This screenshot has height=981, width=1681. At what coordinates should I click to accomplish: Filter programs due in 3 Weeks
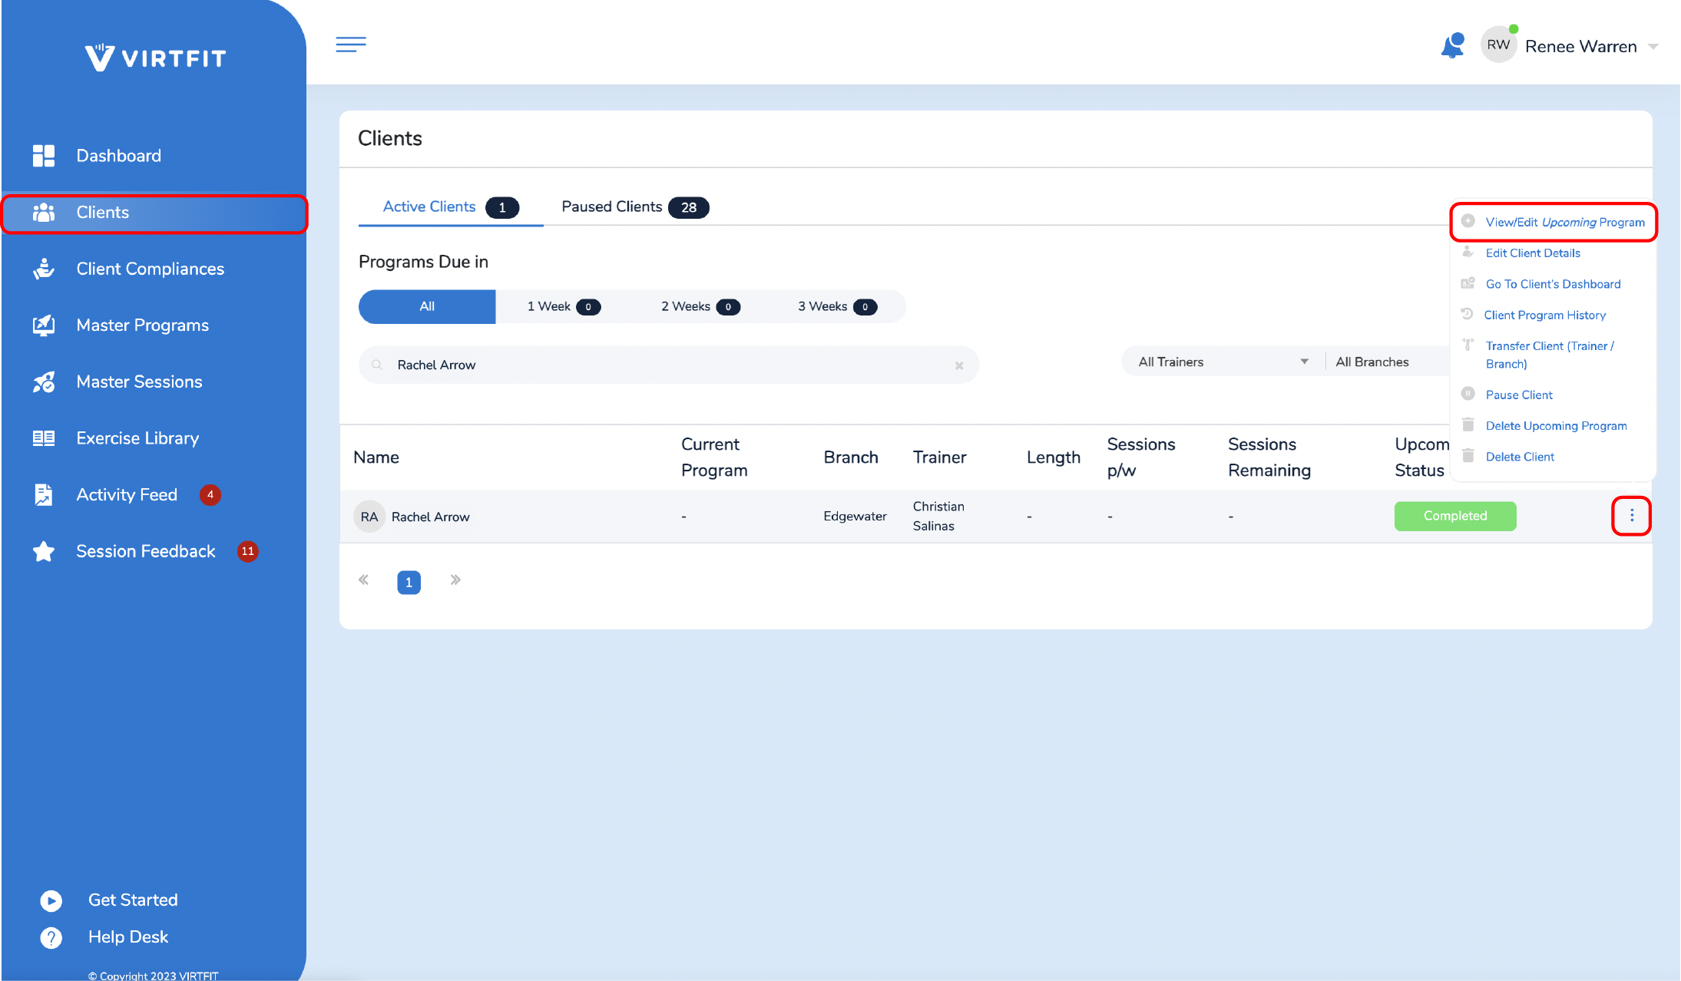[x=837, y=306]
